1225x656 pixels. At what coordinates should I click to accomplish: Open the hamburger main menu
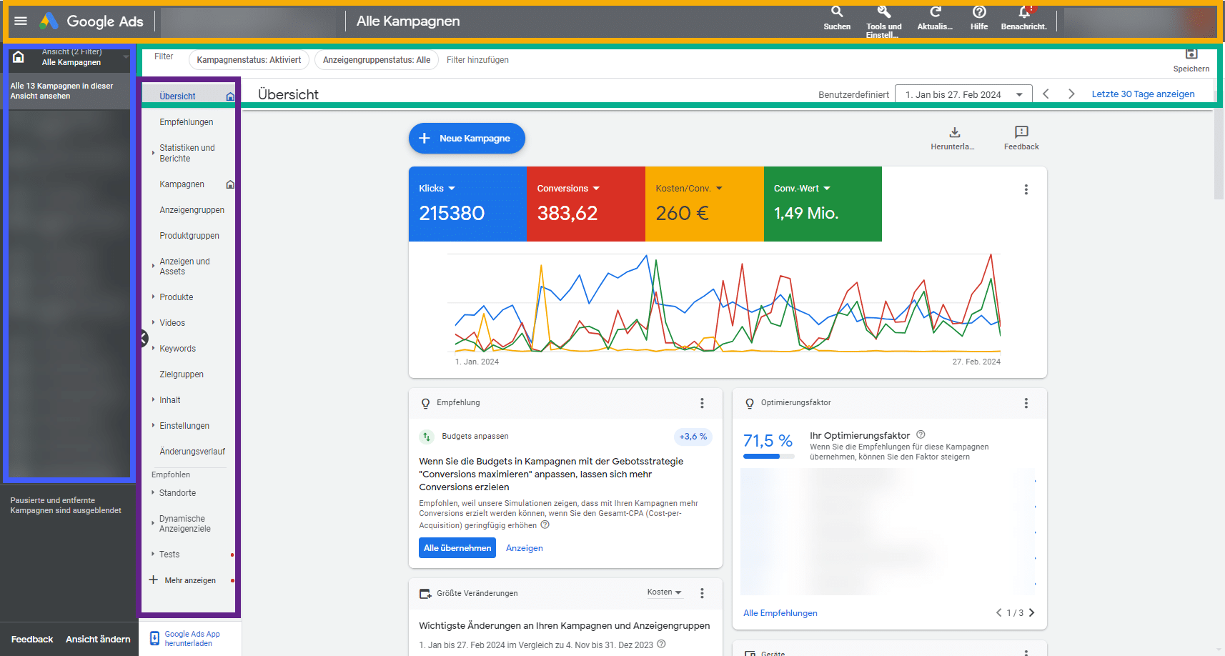pyautogui.click(x=21, y=21)
